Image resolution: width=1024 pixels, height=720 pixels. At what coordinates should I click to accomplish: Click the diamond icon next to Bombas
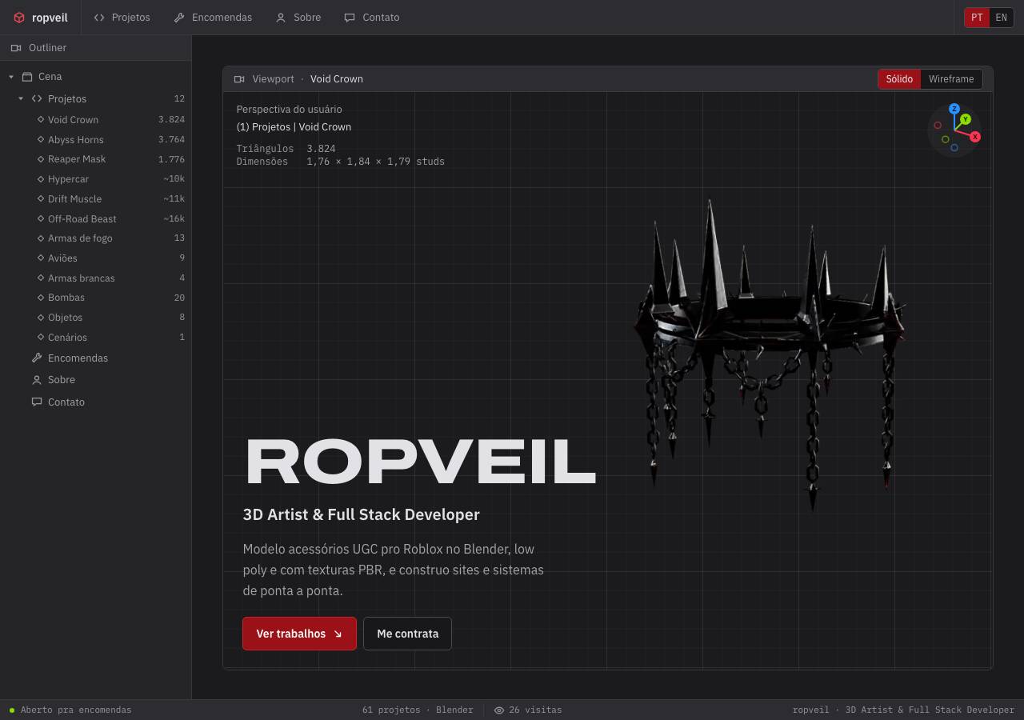coord(41,297)
